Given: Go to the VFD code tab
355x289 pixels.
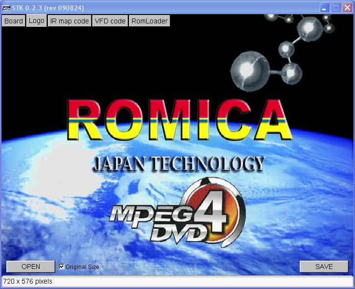Looking at the screenshot, I should (x=110, y=21).
